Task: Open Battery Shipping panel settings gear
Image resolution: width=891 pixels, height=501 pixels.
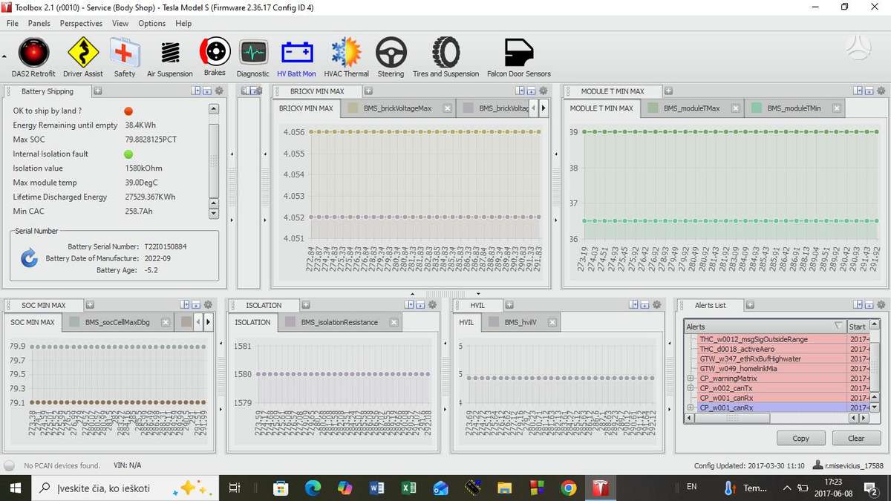Action: (x=218, y=91)
